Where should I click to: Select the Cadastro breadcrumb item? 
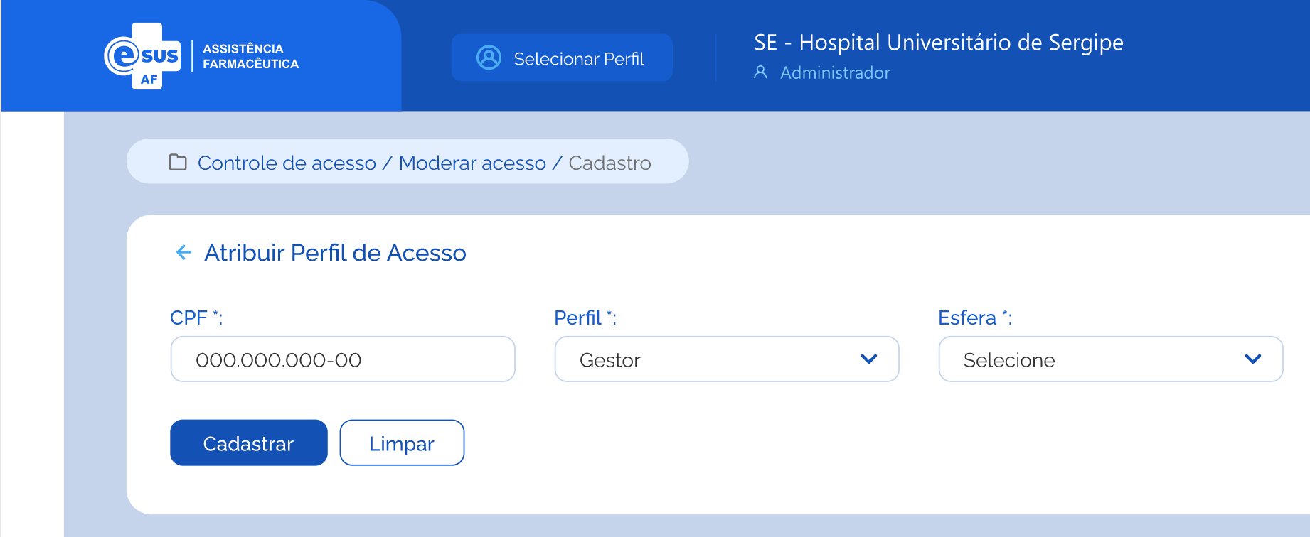pos(609,163)
